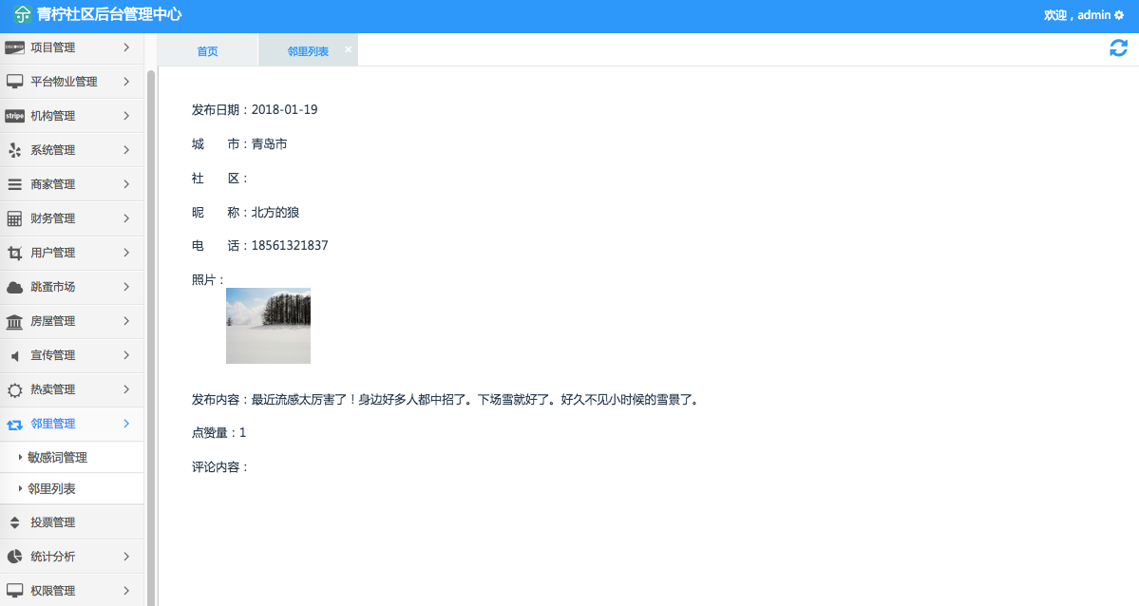Click the cloud icon beside 跳蚤市场
1139x606 pixels.
click(14, 287)
